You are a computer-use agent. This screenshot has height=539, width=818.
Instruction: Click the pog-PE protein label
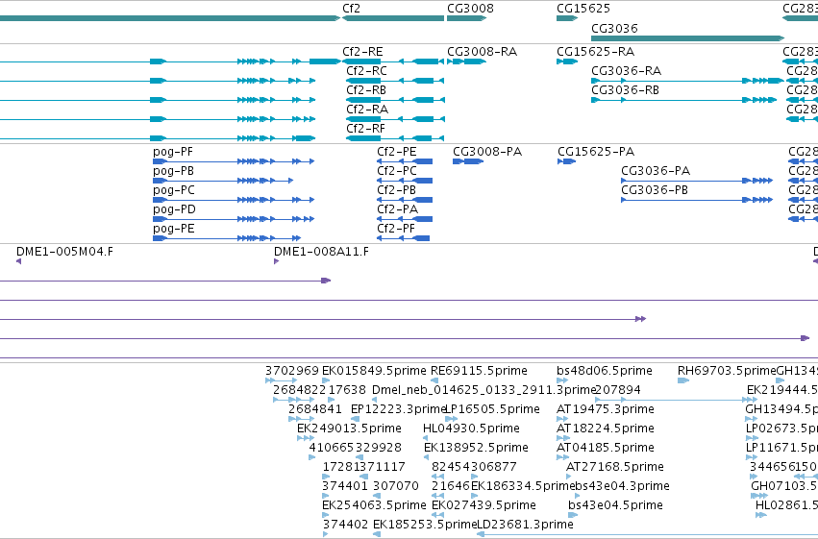[174, 229]
